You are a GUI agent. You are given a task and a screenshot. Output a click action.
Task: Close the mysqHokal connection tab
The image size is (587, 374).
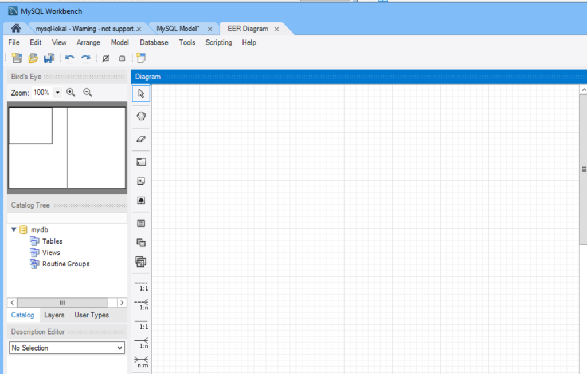(x=139, y=29)
